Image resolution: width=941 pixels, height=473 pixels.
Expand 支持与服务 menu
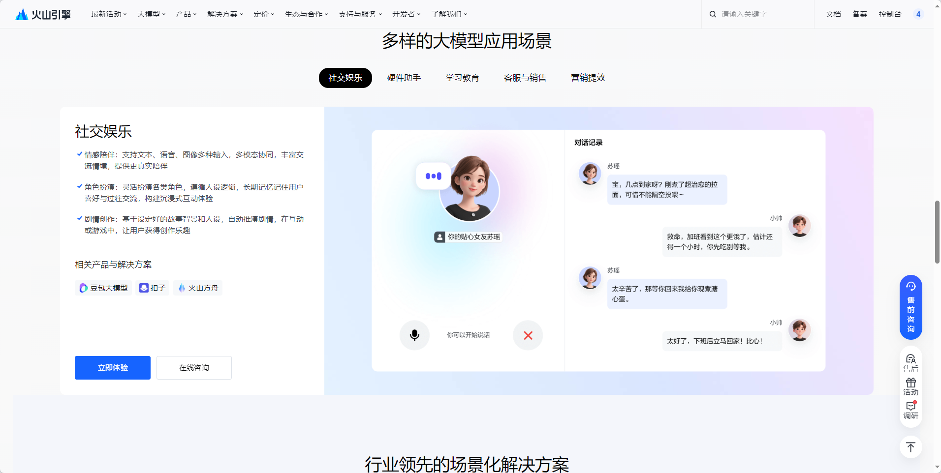[x=360, y=14]
